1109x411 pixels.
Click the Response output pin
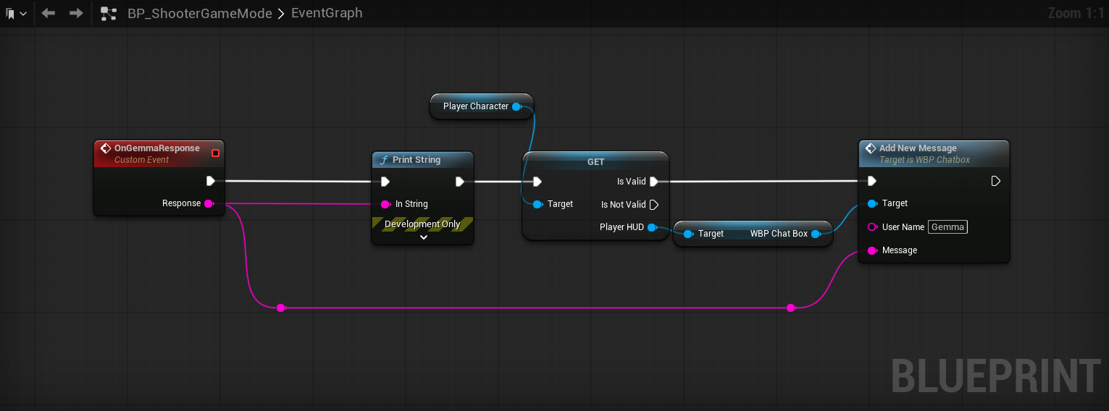coord(209,204)
